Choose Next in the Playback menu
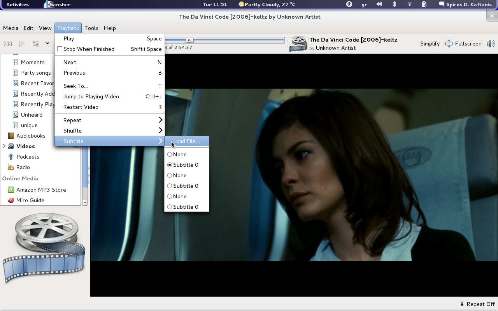This screenshot has height=311, width=498. (x=110, y=62)
